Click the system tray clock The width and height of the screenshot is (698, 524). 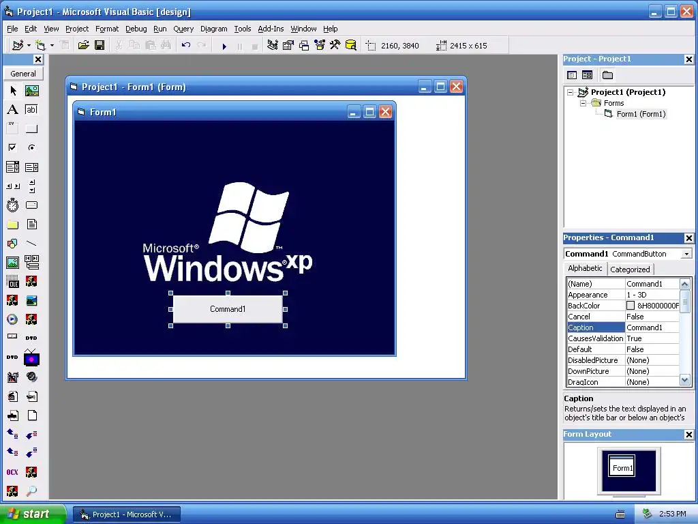coord(672,514)
